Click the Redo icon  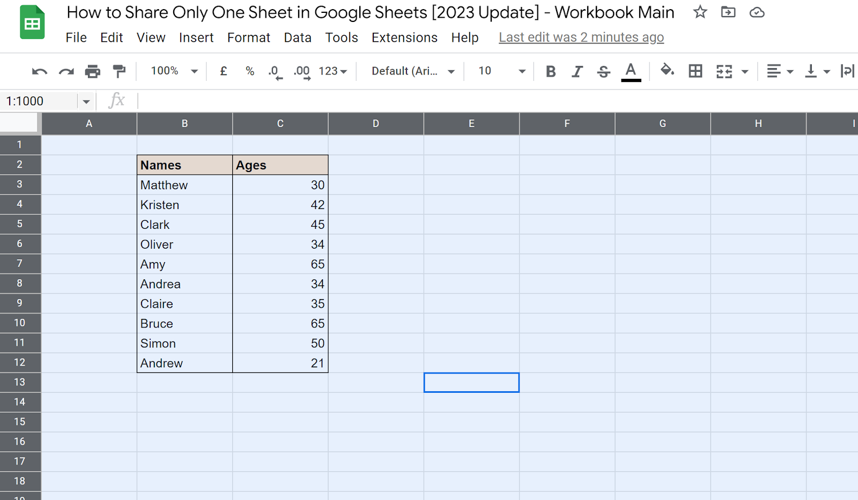pyautogui.click(x=66, y=71)
